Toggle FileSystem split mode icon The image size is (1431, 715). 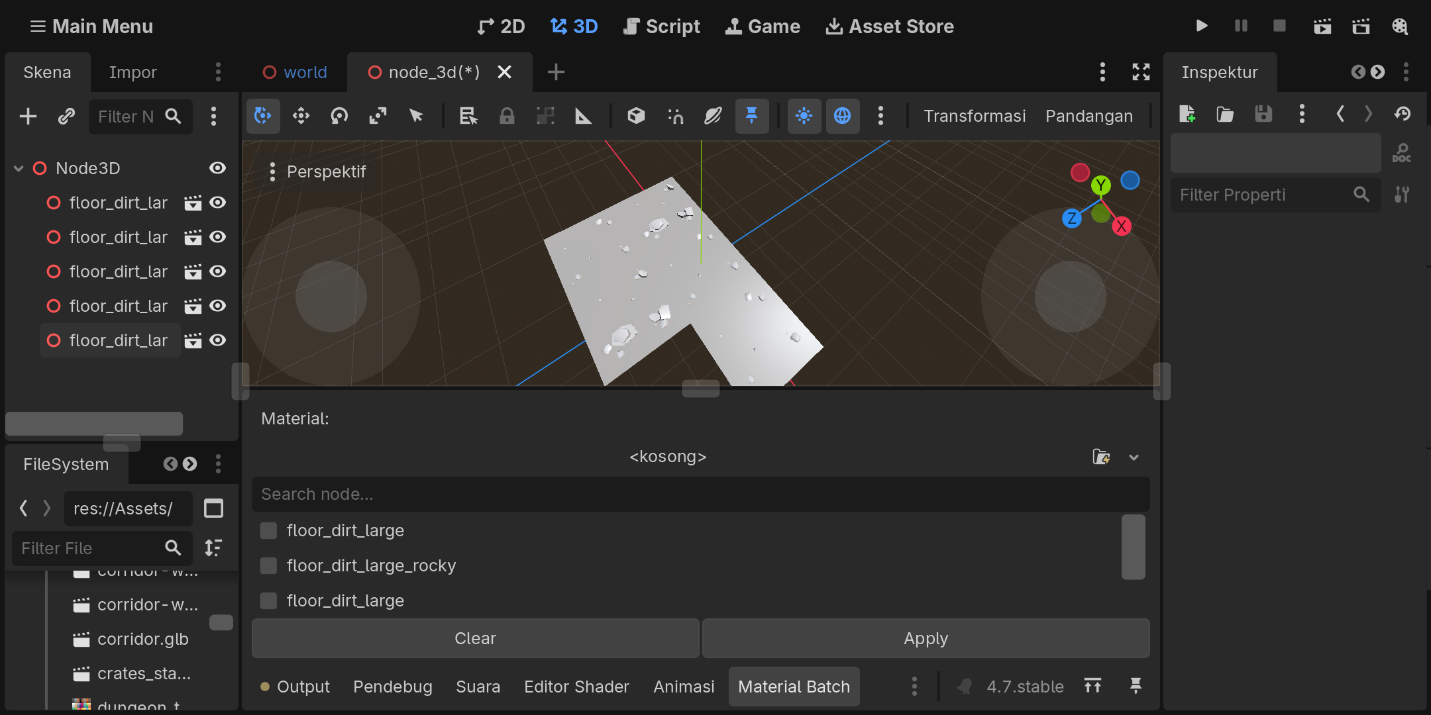coord(213,508)
